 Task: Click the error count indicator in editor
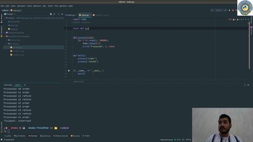point(230,20)
